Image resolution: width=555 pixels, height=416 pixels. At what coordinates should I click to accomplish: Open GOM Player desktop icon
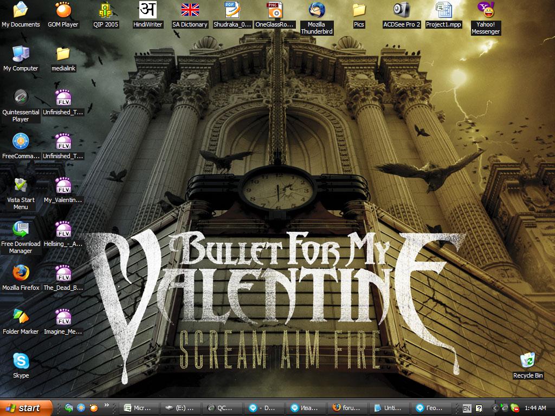tap(63, 10)
